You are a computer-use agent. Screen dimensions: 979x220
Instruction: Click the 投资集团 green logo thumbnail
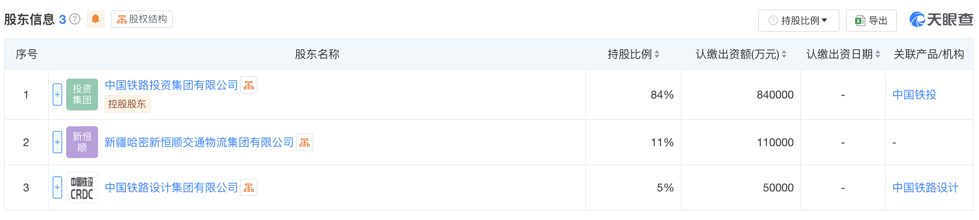[82, 95]
